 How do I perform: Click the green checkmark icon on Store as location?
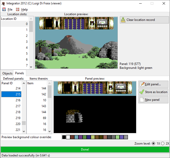[142, 92]
